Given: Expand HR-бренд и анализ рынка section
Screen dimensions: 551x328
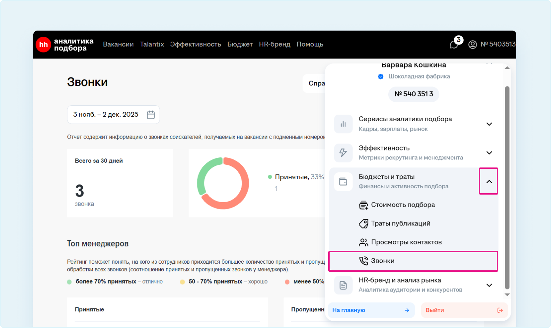Looking at the screenshot, I should [489, 285].
